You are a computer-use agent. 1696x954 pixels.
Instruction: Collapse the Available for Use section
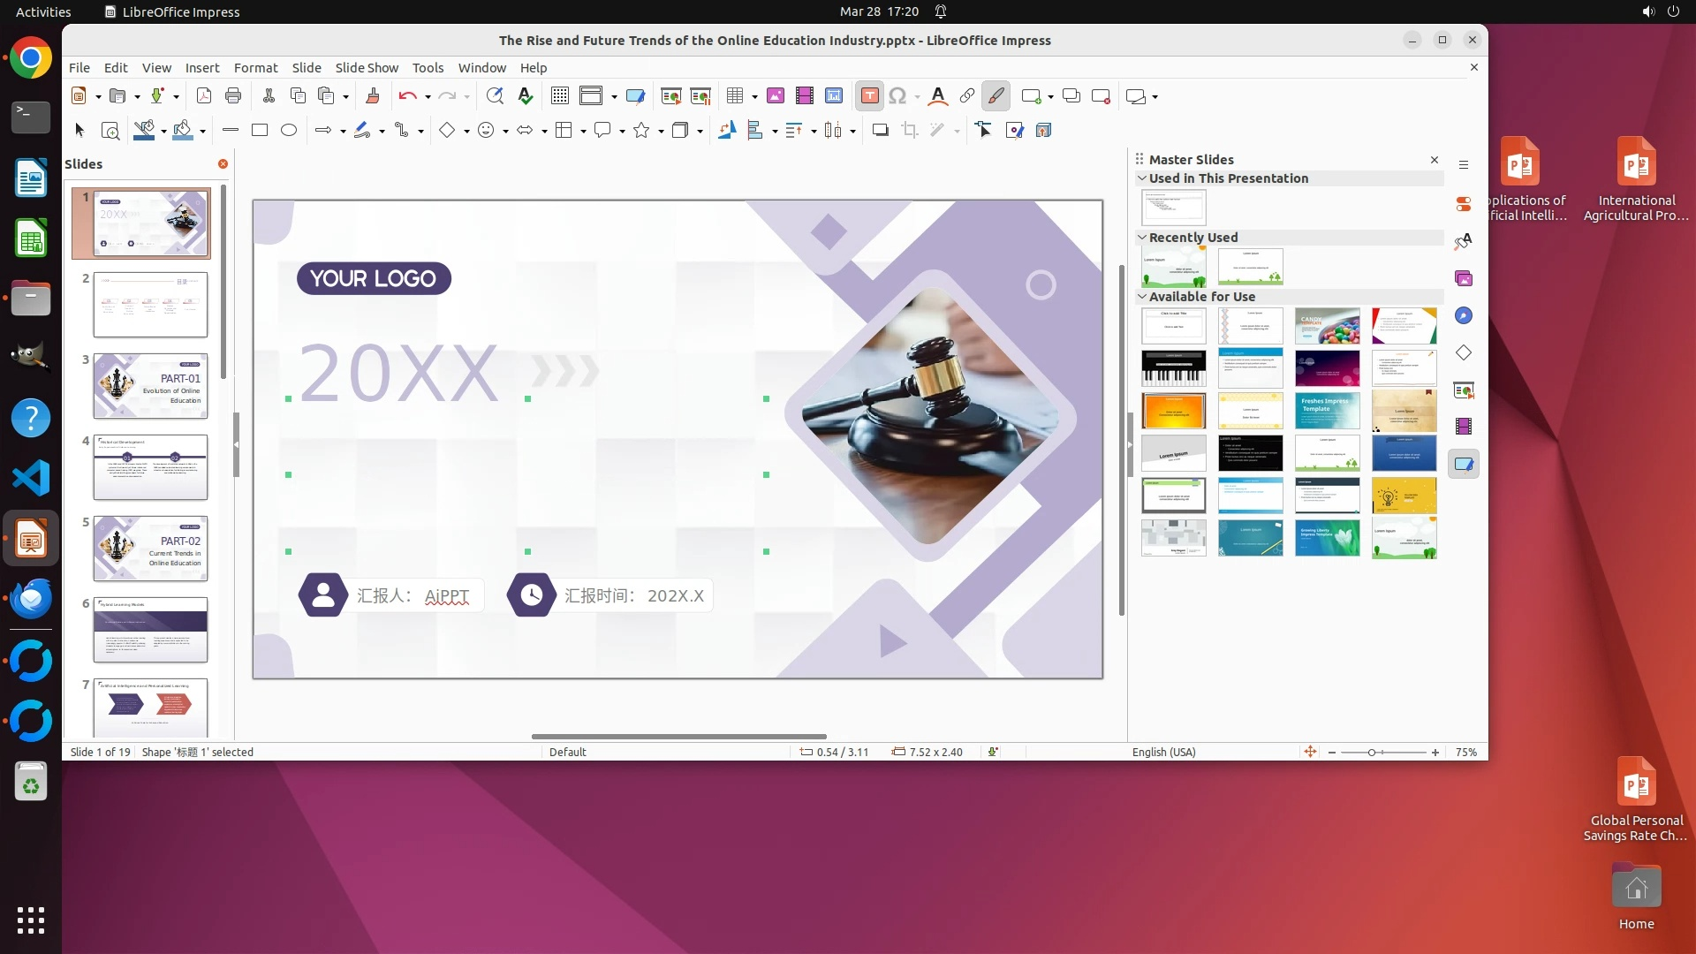tap(1142, 297)
